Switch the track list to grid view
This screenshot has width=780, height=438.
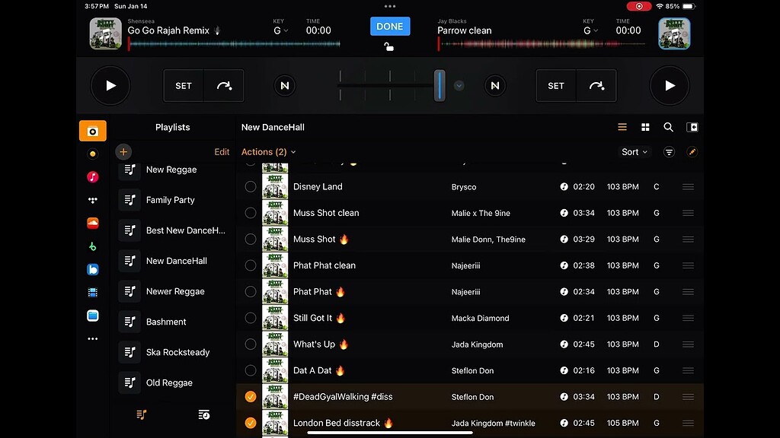pyautogui.click(x=645, y=127)
